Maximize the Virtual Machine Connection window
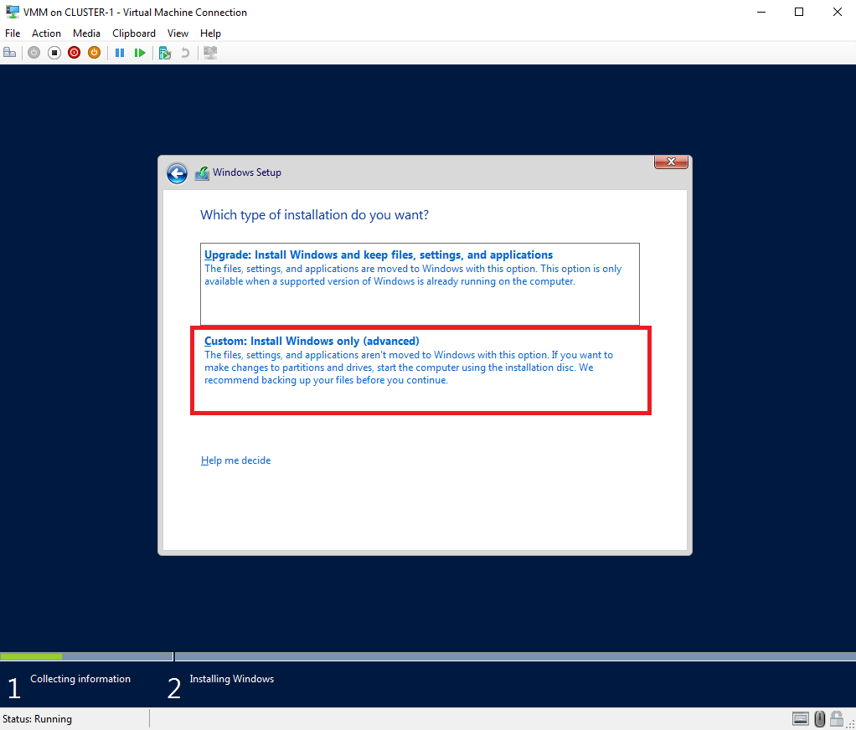The image size is (856, 730). tap(799, 12)
